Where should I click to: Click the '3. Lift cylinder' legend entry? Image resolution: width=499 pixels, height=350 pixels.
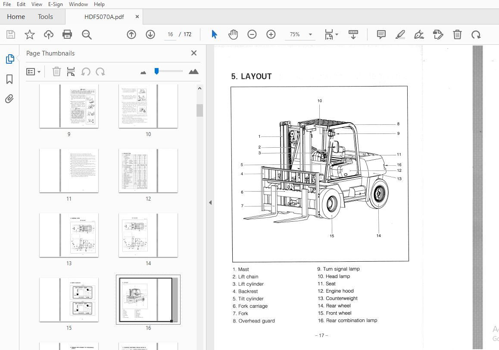point(248,284)
